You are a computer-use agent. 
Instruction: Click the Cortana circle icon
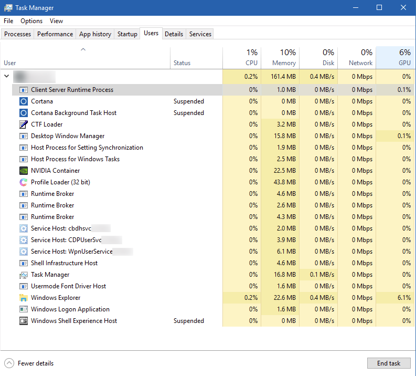click(x=24, y=101)
